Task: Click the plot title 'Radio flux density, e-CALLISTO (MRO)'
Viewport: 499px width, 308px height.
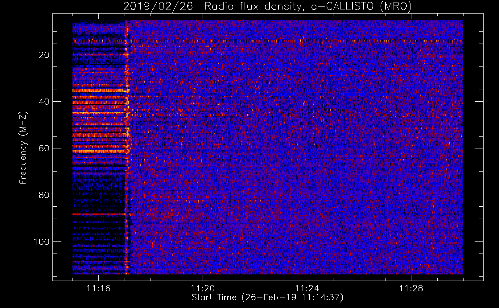Action: 308,6
